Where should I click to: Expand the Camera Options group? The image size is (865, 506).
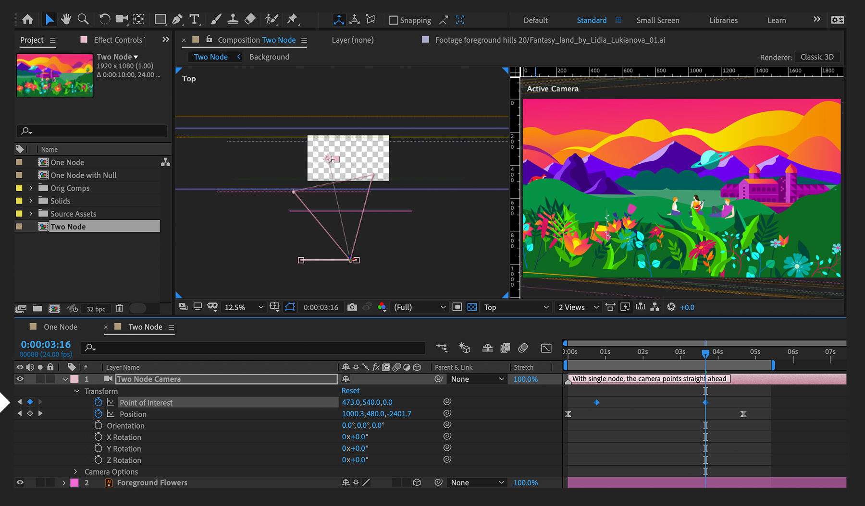click(75, 472)
